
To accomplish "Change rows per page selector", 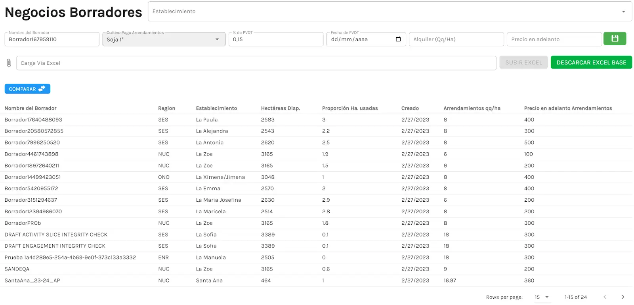I will [x=542, y=297].
